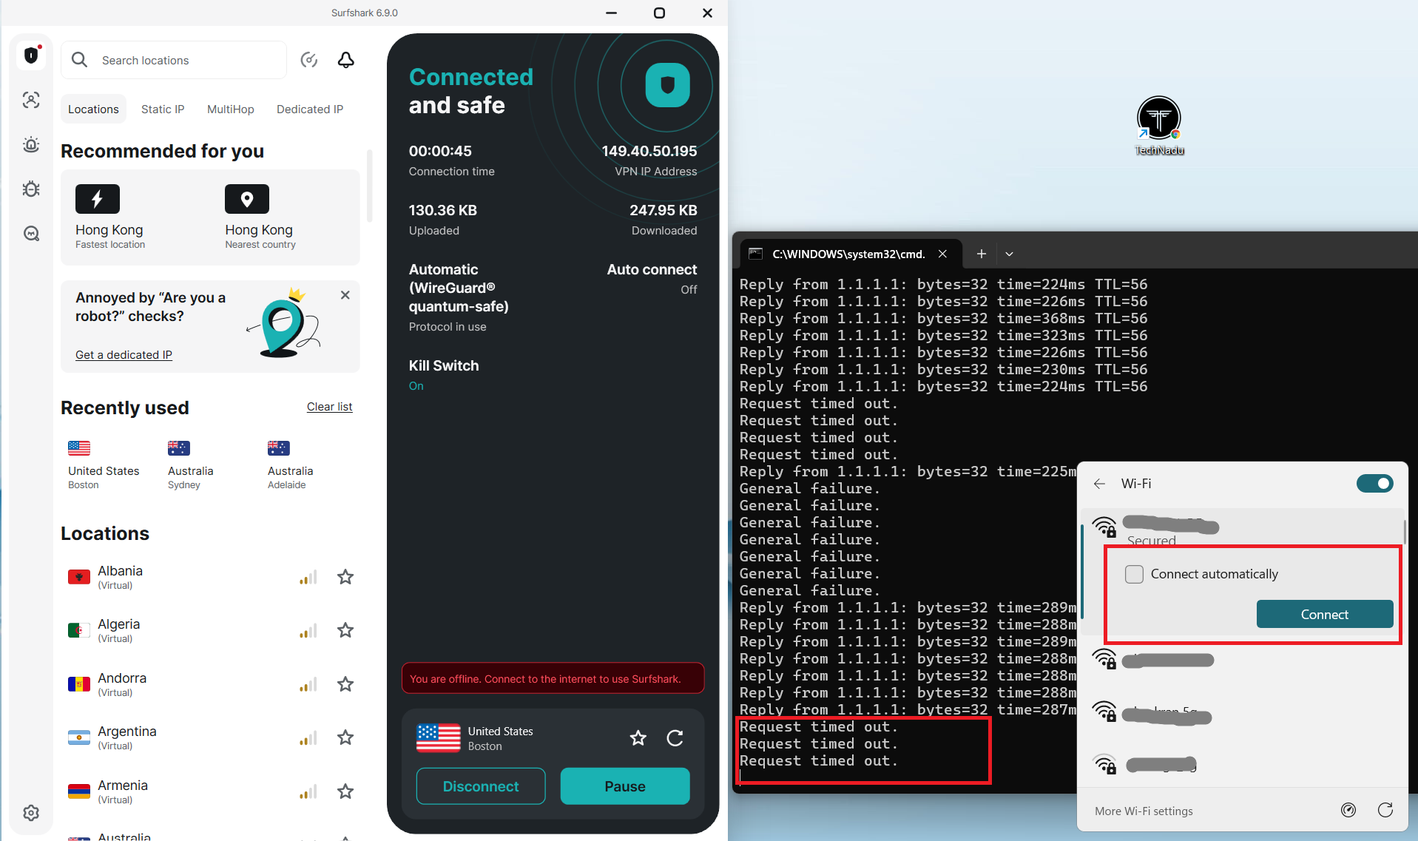Viewport: 1418px width, 841px height.
Task: Go back from the Wi-Fi panel
Action: (1099, 484)
